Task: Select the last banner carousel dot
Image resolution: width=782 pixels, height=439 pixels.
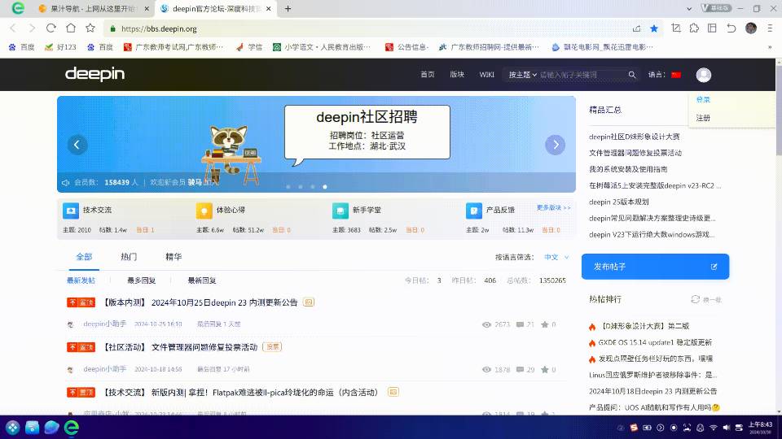Action: tap(324, 186)
